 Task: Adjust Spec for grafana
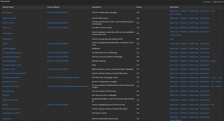coord(174,44)
